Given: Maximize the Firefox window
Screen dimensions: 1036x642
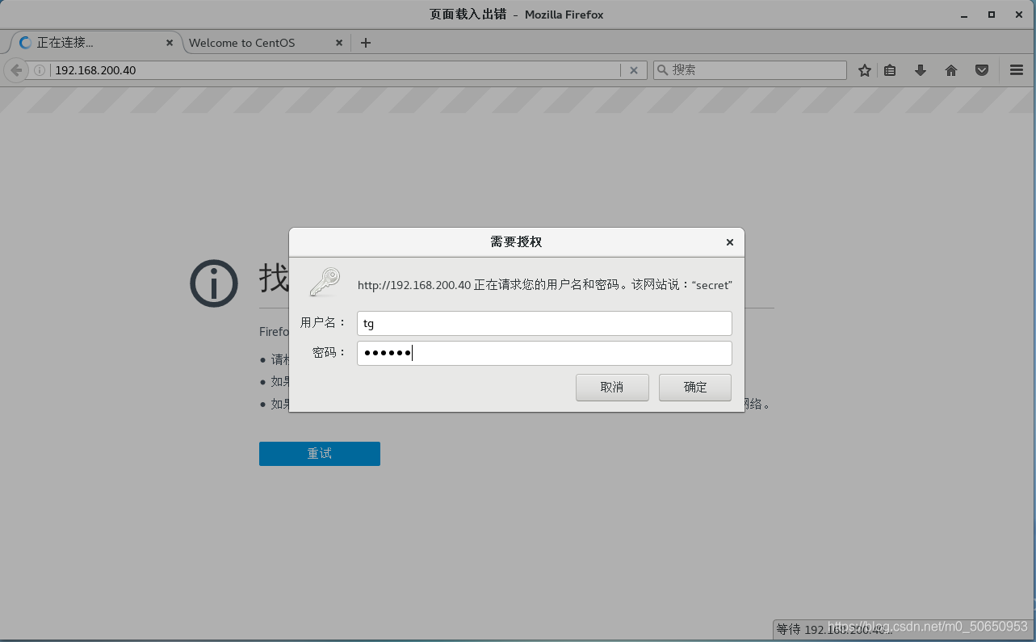Looking at the screenshot, I should click(x=992, y=15).
